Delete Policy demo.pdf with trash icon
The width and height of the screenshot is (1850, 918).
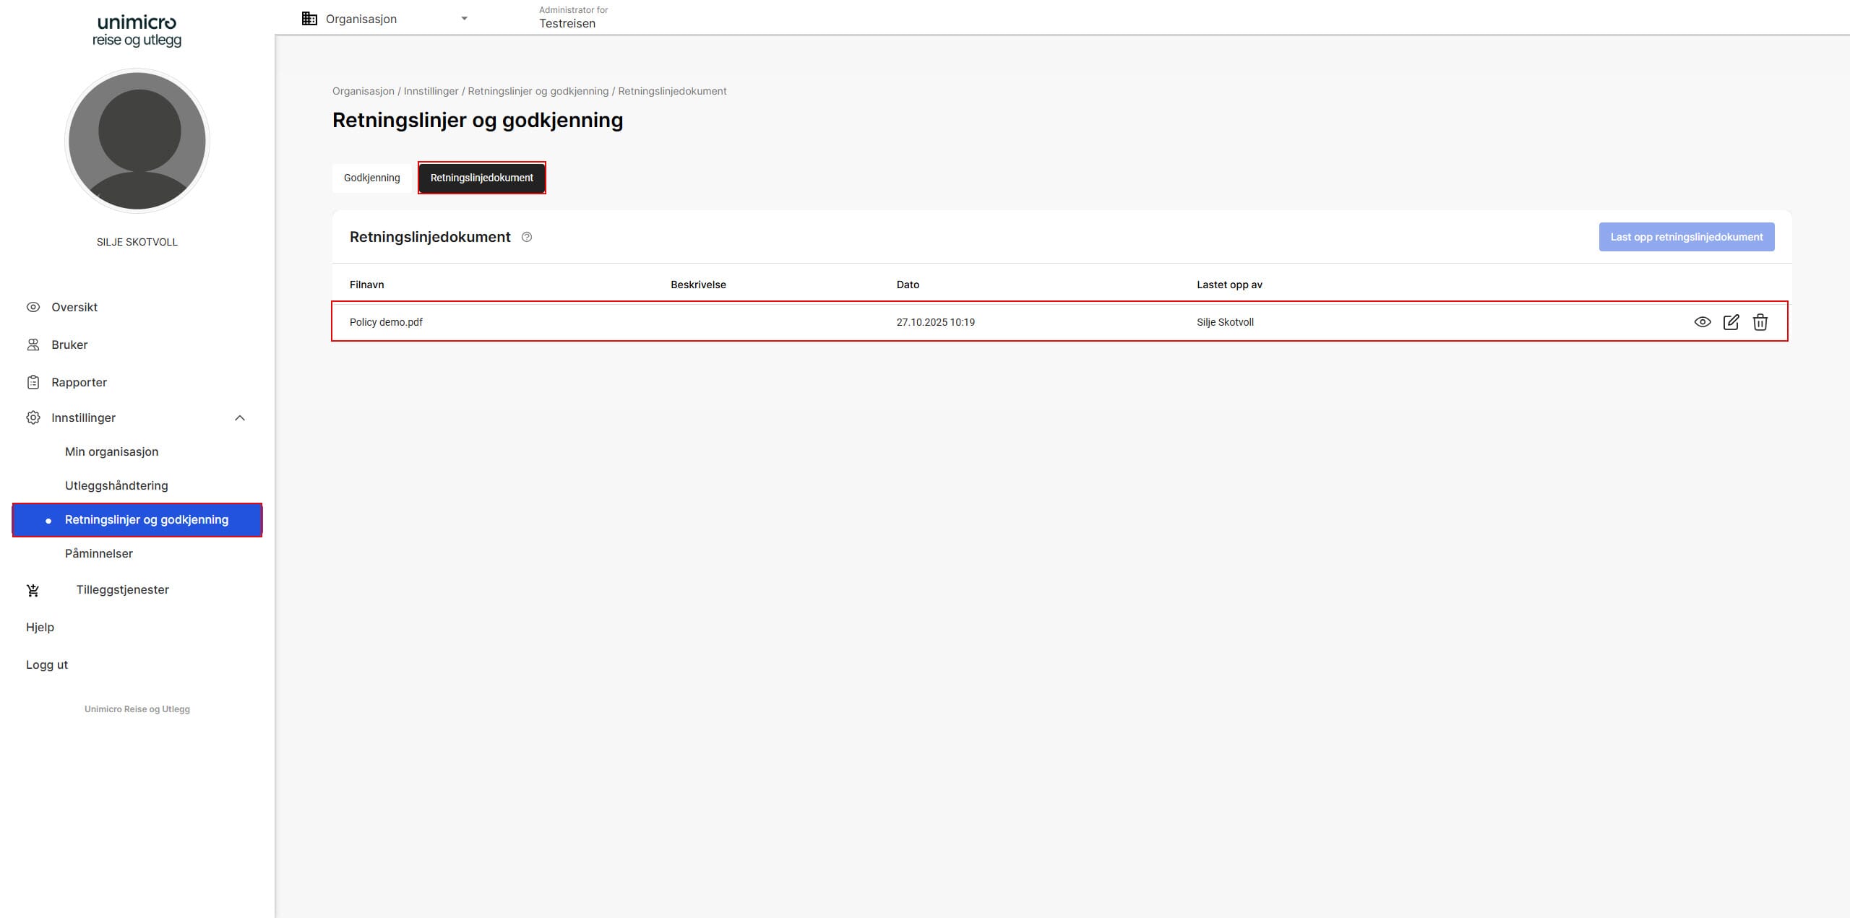[x=1760, y=322]
